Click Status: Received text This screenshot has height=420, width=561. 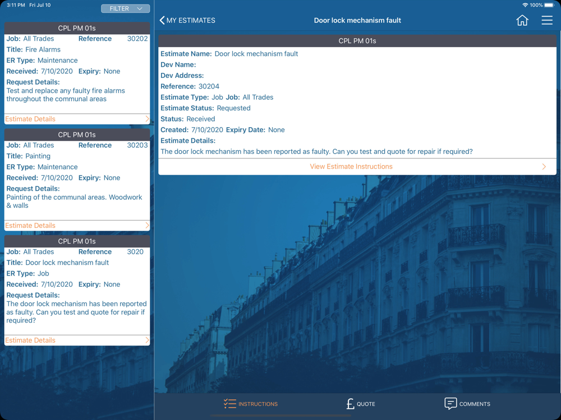[x=187, y=119]
